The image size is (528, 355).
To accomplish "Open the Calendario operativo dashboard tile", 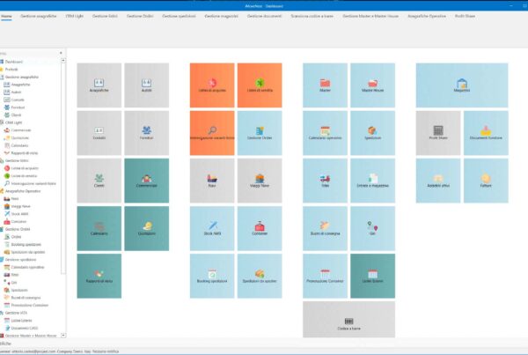I will pos(325,133).
